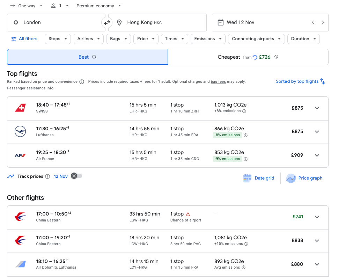This screenshot has height=277, width=338.
Task: Open the Passenger assistance link
Action: [x=26, y=88]
